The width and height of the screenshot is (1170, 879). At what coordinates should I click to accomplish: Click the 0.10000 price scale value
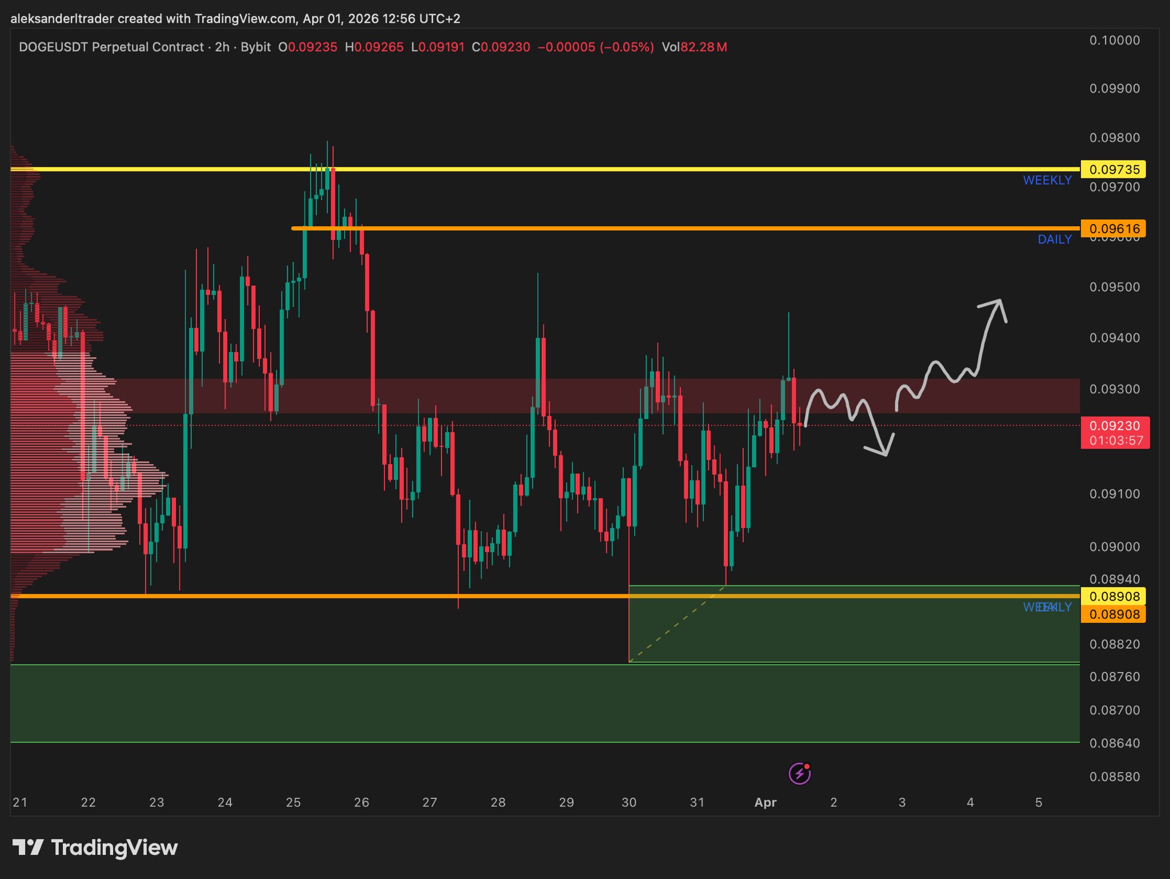tap(1114, 41)
